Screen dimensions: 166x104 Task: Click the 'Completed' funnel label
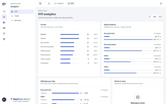[44, 63]
